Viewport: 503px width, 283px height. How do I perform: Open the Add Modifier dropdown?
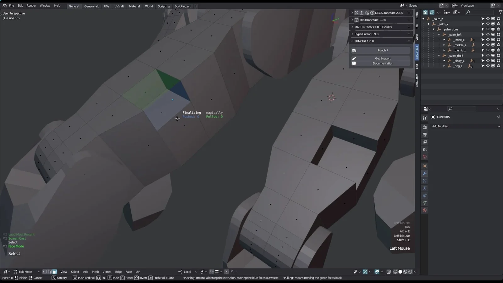pos(465,126)
